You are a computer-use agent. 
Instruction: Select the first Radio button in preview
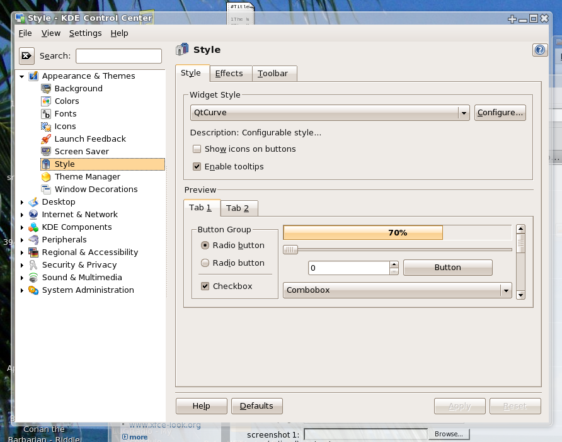click(205, 246)
